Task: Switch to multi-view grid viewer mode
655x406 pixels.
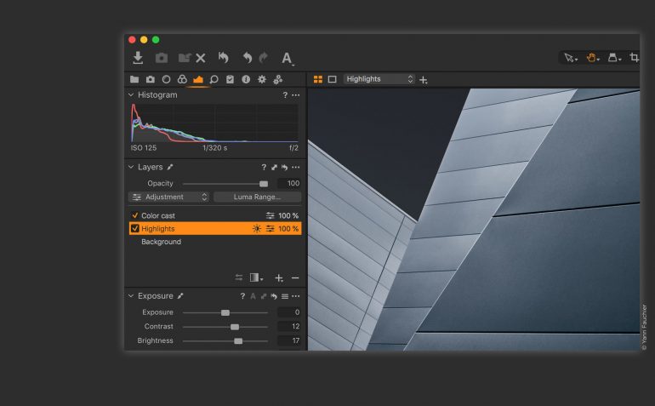Action: pos(318,79)
